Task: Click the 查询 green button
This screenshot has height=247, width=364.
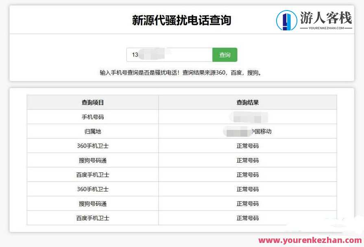Action: coord(225,55)
